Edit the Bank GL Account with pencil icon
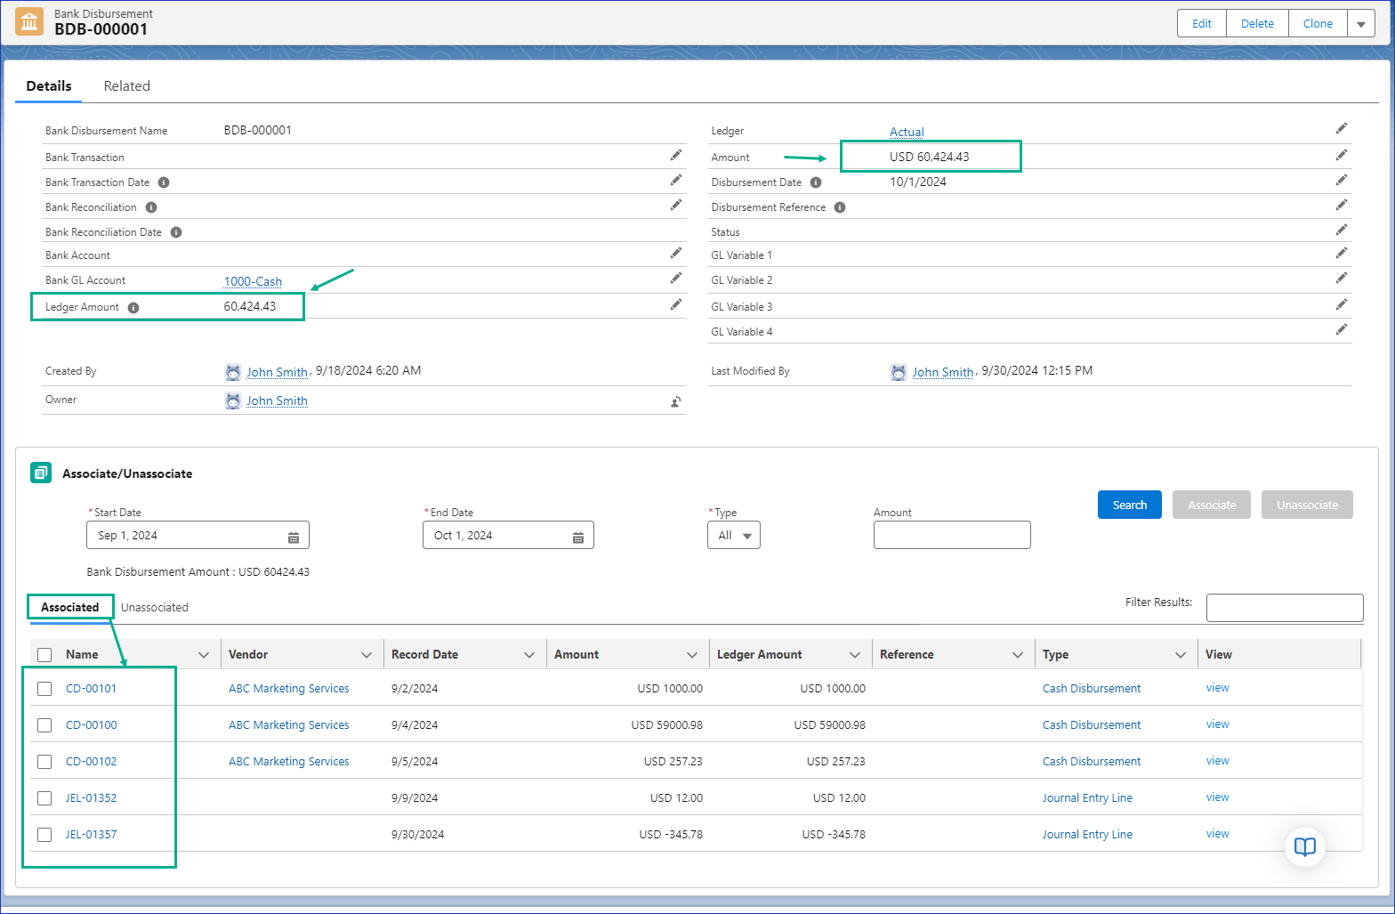Image resolution: width=1395 pixels, height=914 pixels. (x=676, y=279)
